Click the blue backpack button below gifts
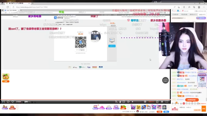The height and width of the screenshot is (116, 207). (166, 112)
